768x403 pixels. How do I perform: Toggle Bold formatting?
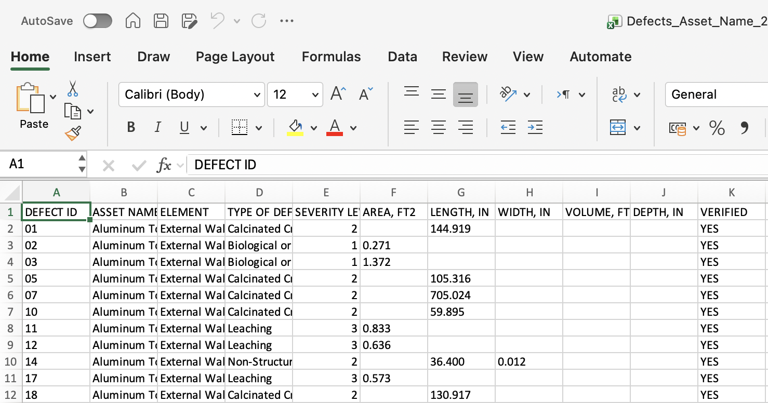[131, 127]
